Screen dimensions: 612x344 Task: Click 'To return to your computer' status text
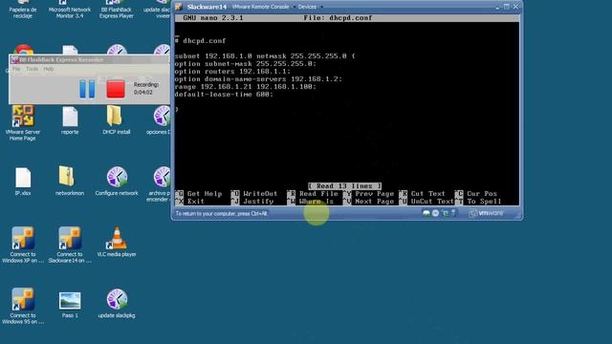pos(221,214)
